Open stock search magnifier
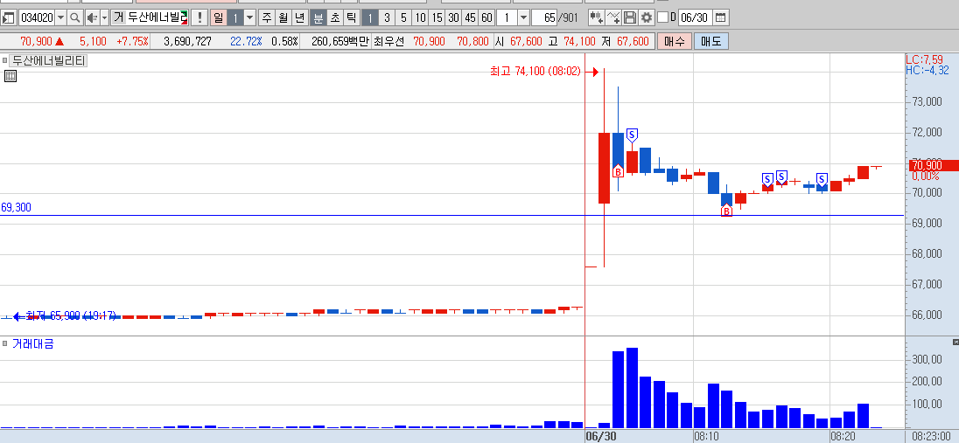Image resolution: width=959 pixels, height=443 pixels. 74,17
